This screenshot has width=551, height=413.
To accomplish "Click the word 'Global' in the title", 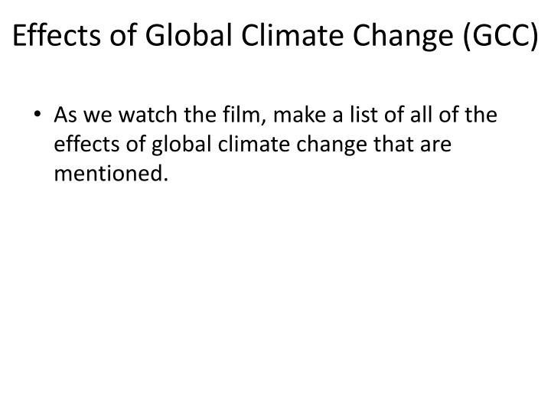I will (x=189, y=35).
